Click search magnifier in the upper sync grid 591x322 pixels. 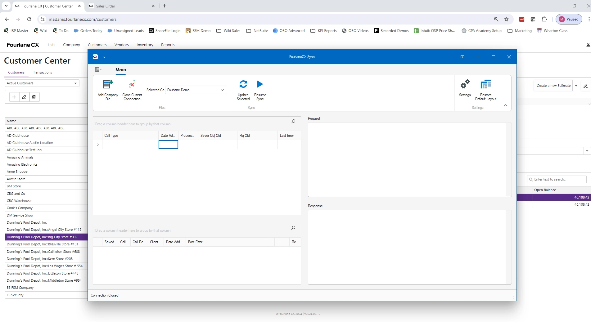pos(293,121)
